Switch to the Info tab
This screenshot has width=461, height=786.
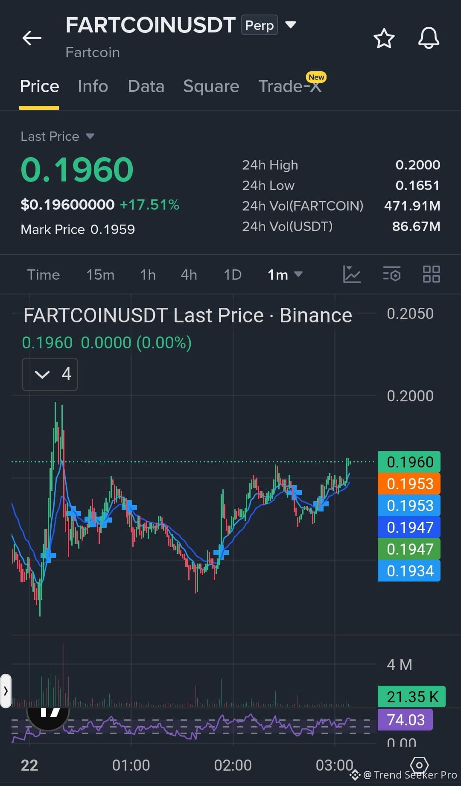tap(93, 86)
